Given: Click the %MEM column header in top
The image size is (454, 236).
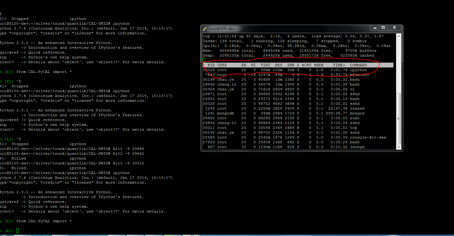Looking at the screenshot, I should [318, 65].
